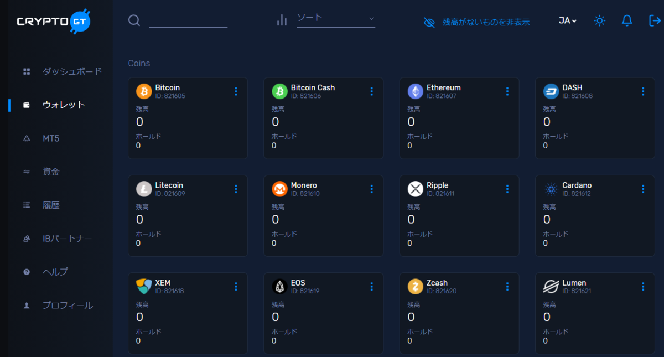Open MT5 menu item
This screenshot has width=664, height=357.
pyautogui.click(x=51, y=138)
